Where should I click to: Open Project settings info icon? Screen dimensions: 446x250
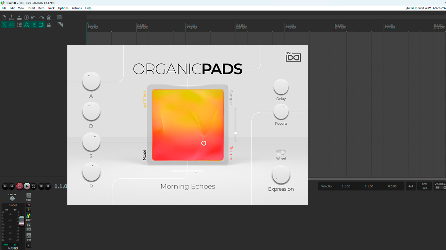pyautogui.click(x=26, y=17)
